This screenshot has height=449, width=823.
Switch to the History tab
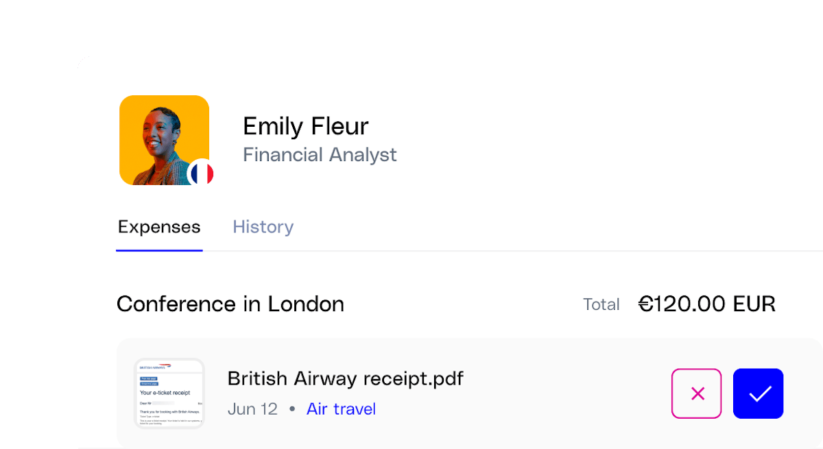click(x=263, y=227)
